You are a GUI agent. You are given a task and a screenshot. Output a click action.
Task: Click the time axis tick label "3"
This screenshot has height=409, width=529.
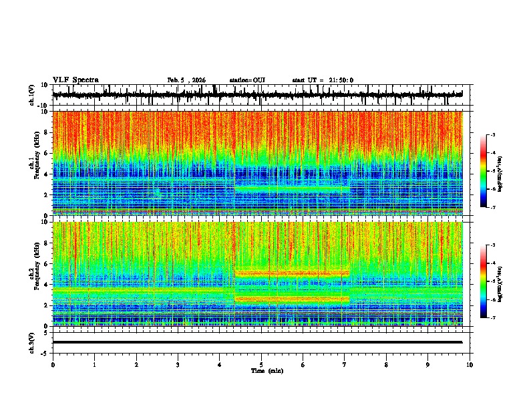[178, 365]
